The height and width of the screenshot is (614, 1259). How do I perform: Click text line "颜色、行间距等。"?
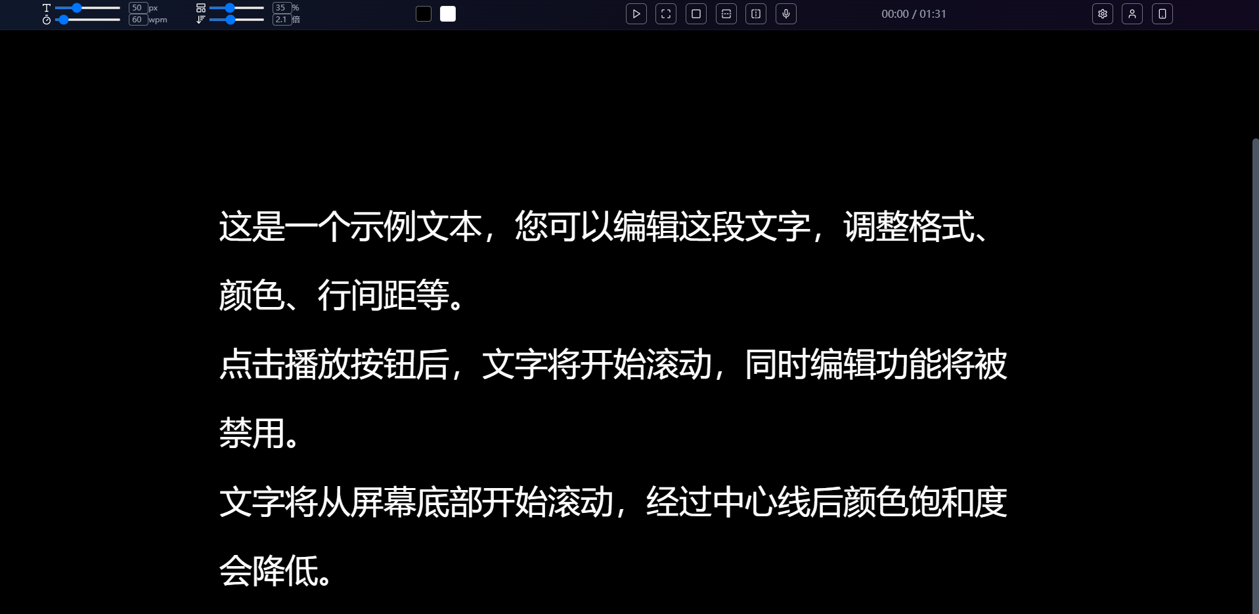[x=342, y=295]
